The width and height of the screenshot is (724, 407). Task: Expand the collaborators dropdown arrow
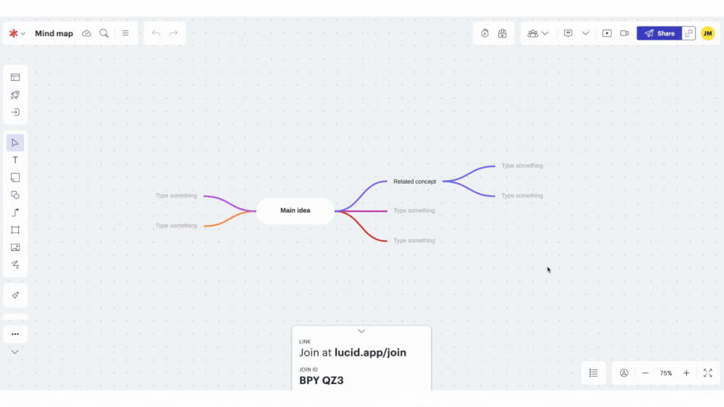pyautogui.click(x=545, y=33)
